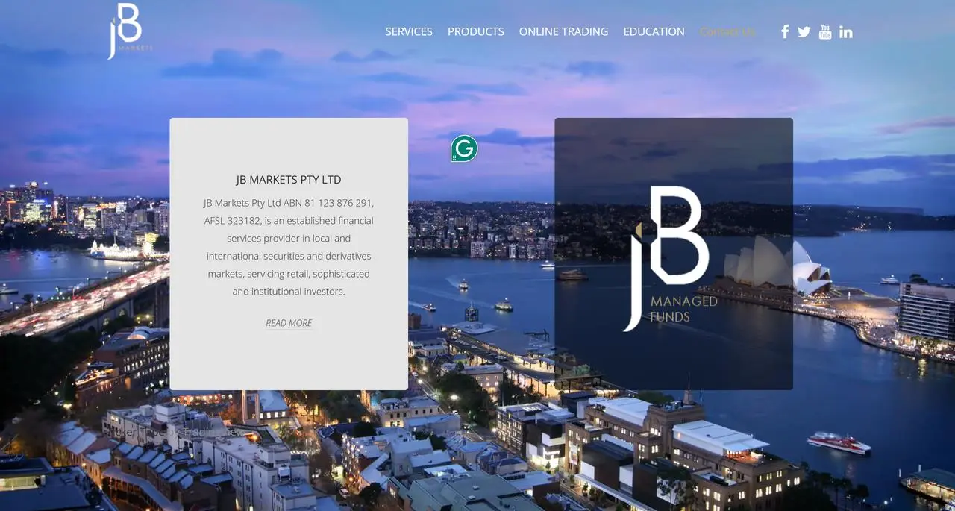Viewport: 955px width, 511px height.
Task: Go to Online Trading menu item
Action: (x=563, y=31)
